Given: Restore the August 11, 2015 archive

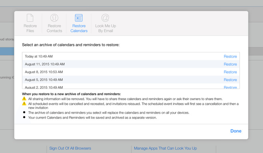Looking at the screenshot, I should (x=230, y=64).
